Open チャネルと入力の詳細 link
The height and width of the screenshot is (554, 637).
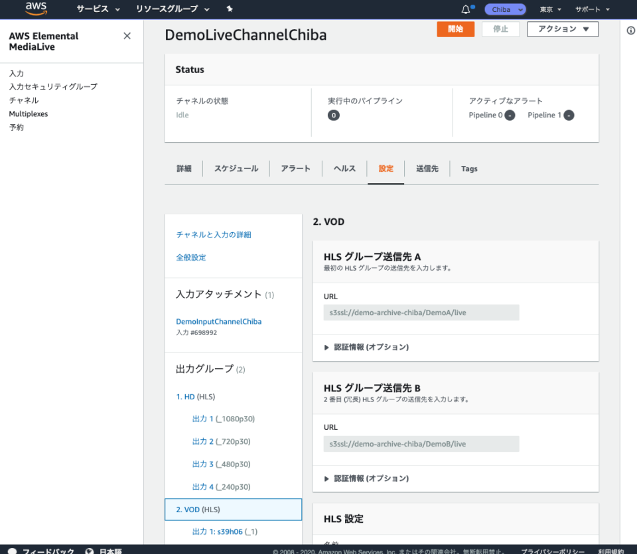coord(214,235)
